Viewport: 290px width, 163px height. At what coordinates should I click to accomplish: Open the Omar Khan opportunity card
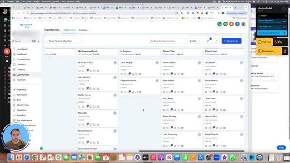(223, 104)
